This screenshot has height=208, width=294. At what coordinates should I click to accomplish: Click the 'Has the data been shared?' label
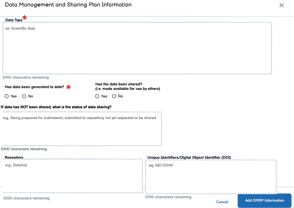coord(119,84)
